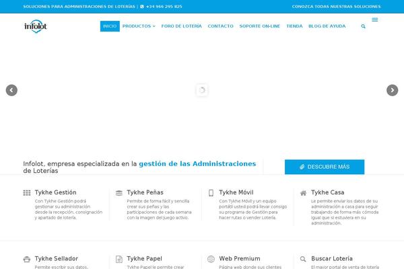Click the Tykhe Gestión grid icon
404x269 pixels.
[27, 193]
